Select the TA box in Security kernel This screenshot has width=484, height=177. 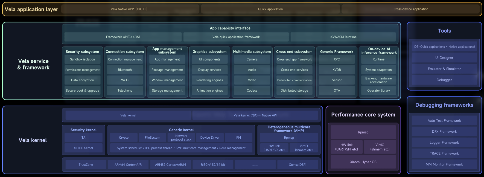(83, 138)
